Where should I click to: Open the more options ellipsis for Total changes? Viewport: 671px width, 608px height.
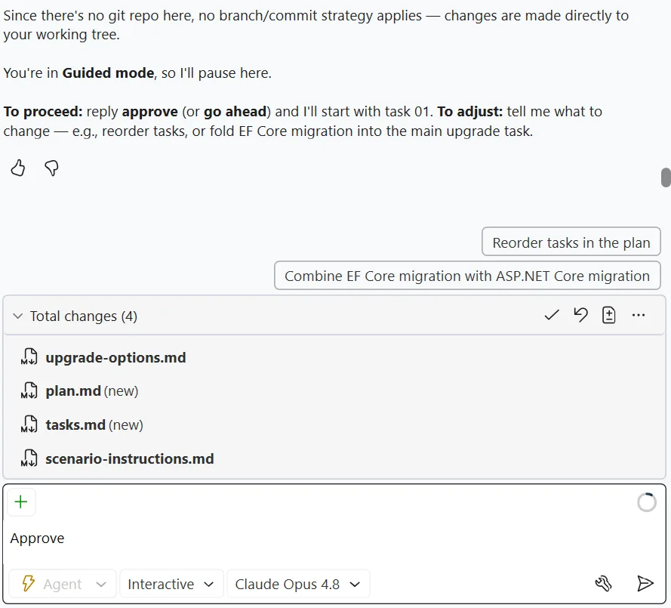tap(638, 316)
